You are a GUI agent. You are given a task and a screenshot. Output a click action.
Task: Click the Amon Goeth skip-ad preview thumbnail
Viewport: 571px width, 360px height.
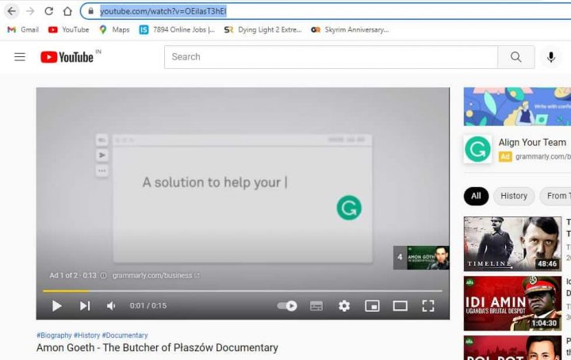pyautogui.click(x=421, y=258)
